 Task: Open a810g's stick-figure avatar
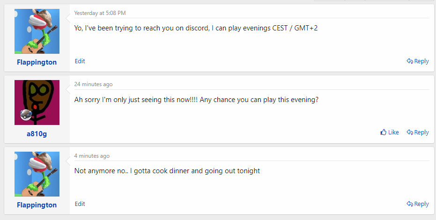click(x=37, y=103)
